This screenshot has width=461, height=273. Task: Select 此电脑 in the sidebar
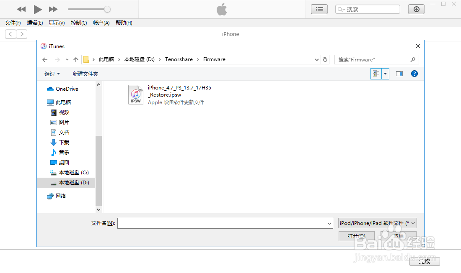[x=59, y=102]
